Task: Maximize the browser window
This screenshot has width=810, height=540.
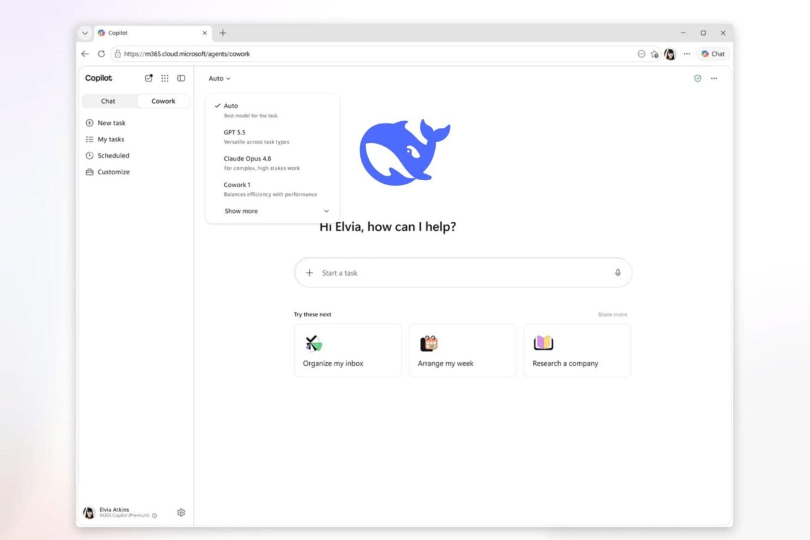Action: 703,33
